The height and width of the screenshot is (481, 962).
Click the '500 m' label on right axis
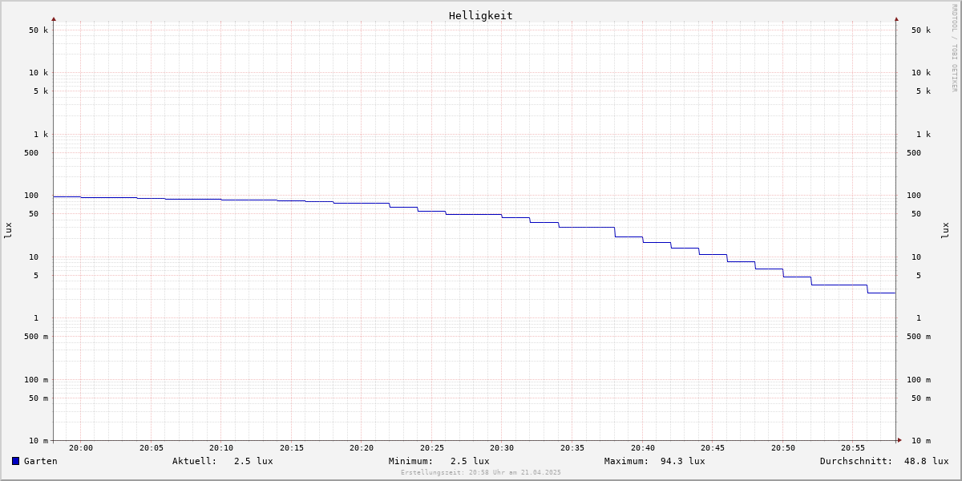pyautogui.click(x=919, y=337)
